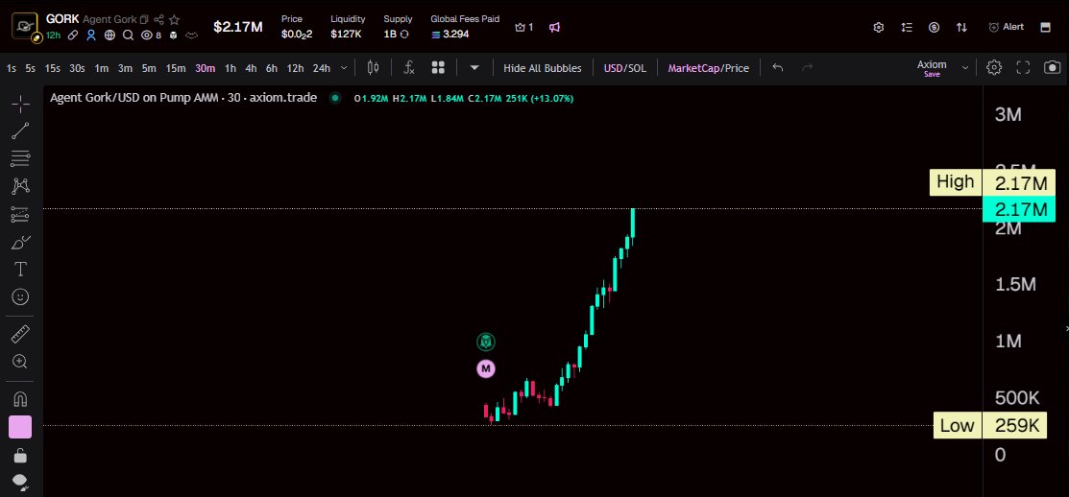Viewport: 1069px width, 497px height.
Task: Click the Axiom Save layout button
Action: (932, 68)
